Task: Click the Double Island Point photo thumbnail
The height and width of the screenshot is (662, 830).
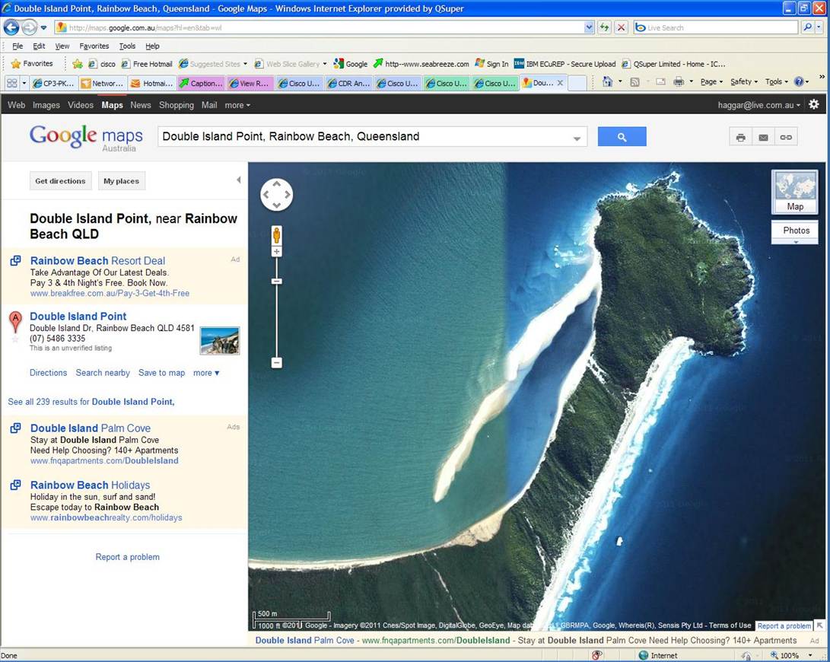Action: click(219, 341)
